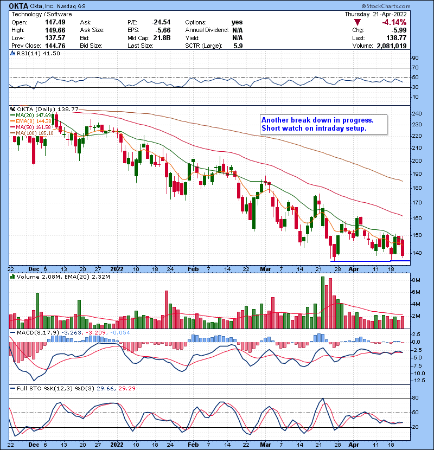Click the EMA(8) 144.38 legend entry
Image resolution: width=434 pixels, height=450 pixels.
coord(31,121)
